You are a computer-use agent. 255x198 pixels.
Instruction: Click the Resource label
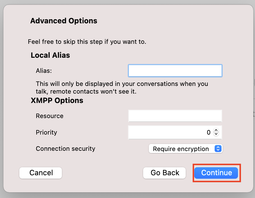coord(50,116)
